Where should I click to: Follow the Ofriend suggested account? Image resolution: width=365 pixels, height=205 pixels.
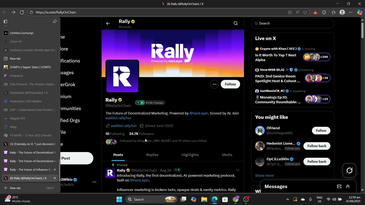pos(321,130)
